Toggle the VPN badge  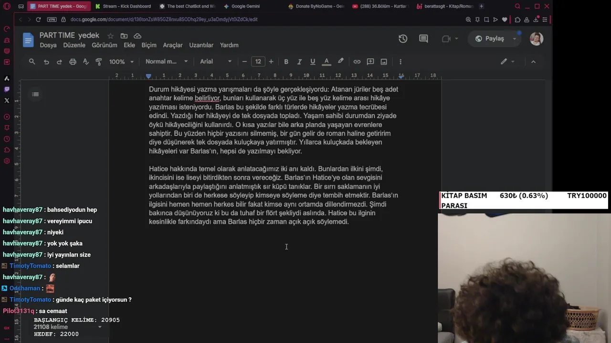click(x=52, y=20)
